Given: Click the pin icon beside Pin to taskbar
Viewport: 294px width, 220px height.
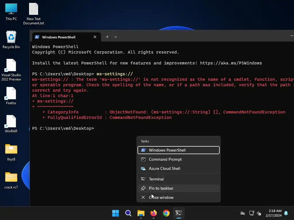Looking at the screenshot, I should pyautogui.click(x=143, y=188).
